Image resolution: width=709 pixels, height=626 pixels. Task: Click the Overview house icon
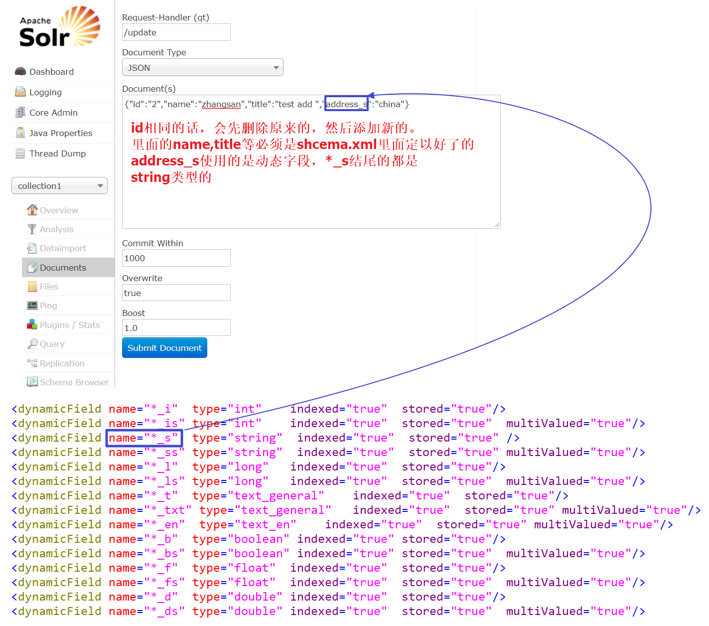click(x=32, y=210)
